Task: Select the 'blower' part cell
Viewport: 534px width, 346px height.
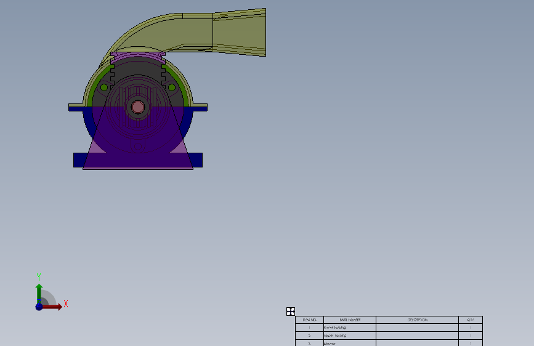Action: pyautogui.click(x=350, y=343)
